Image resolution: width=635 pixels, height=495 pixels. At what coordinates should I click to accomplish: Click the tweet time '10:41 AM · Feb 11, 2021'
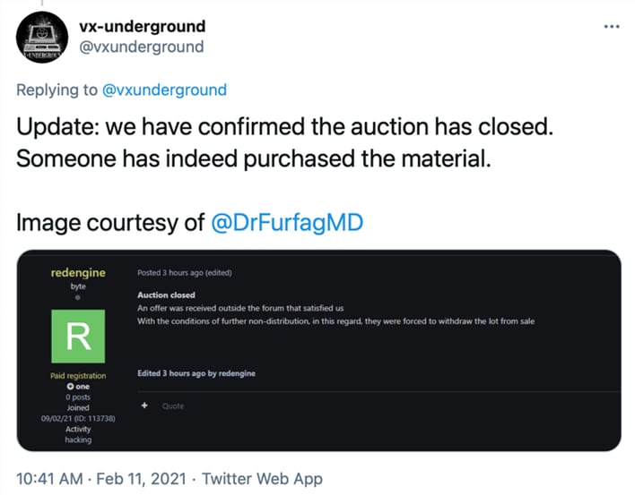pos(99,479)
